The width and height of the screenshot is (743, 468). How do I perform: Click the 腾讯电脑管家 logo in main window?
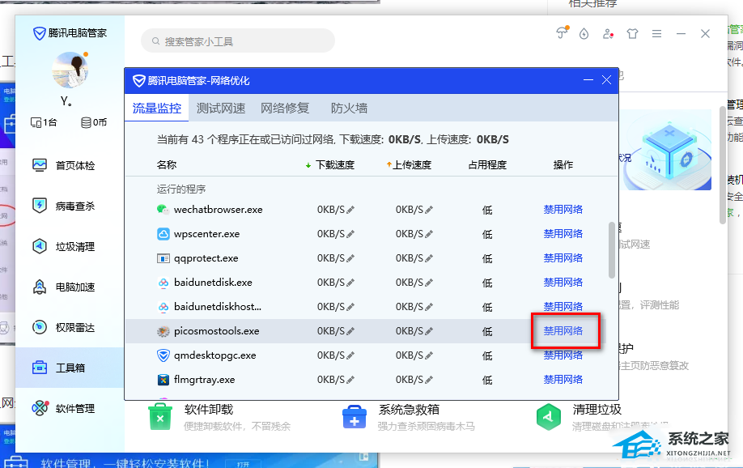tap(70, 33)
